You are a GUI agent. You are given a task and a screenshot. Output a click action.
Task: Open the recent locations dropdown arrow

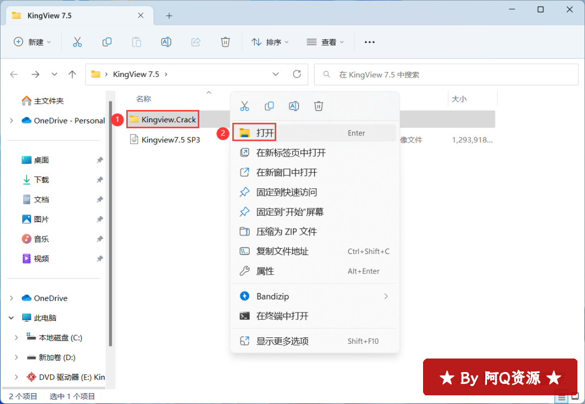click(55, 74)
